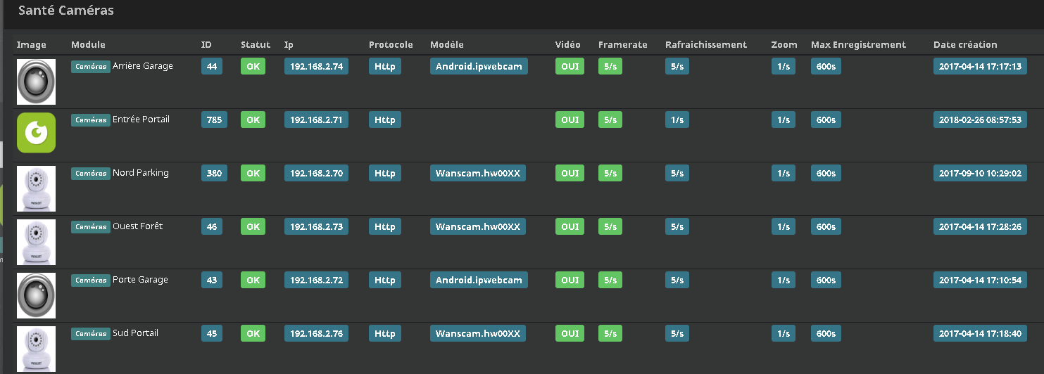Click the Caméras tag beside Sud Portail

pos(91,333)
